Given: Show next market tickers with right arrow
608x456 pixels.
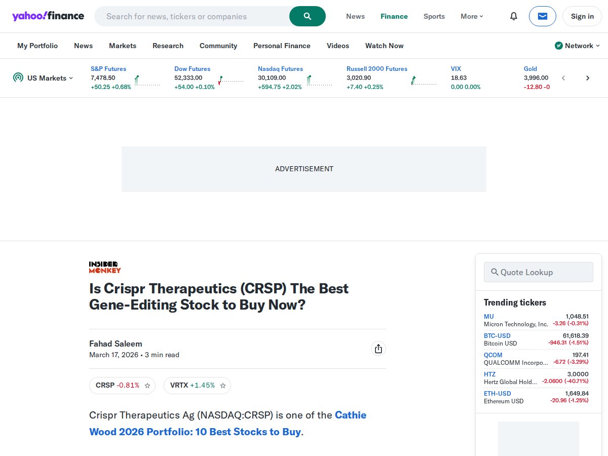Looking at the screenshot, I should (588, 78).
